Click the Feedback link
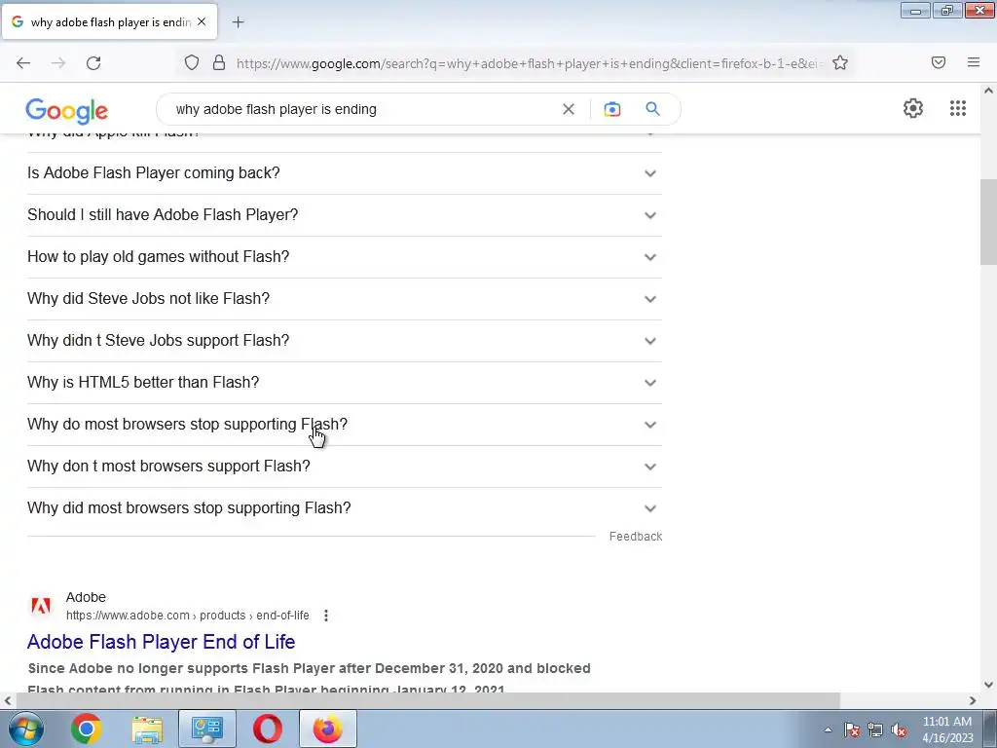Viewport: 997px width, 748px height. pos(635,537)
